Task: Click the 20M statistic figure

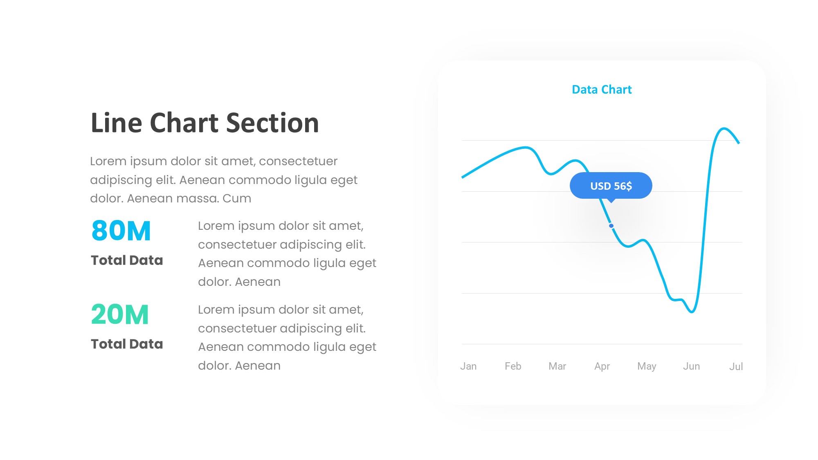Action: [120, 314]
